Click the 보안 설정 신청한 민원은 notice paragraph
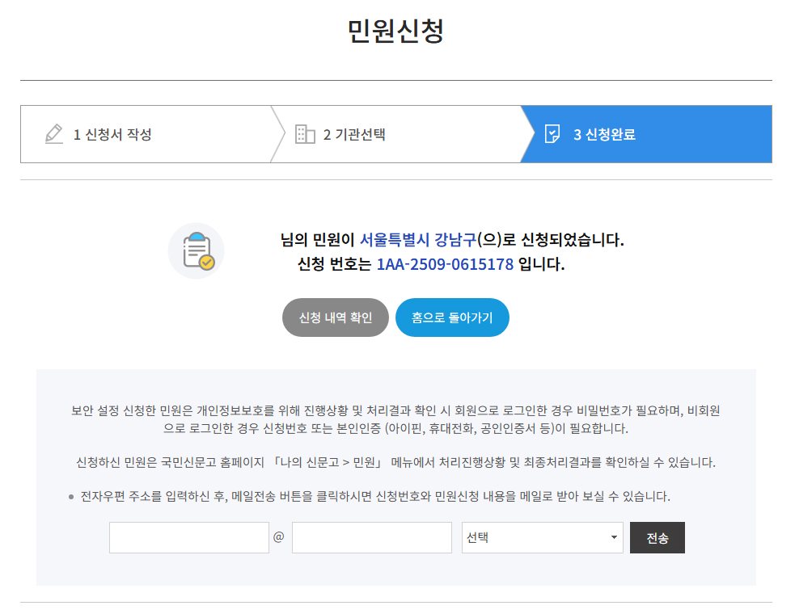Image resolution: width=795 pixels, height=614 pixels. pos(396,419)
